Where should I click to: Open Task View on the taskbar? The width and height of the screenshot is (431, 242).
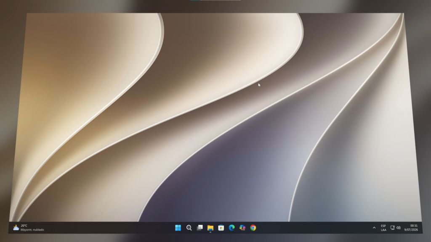click(200, 228)
